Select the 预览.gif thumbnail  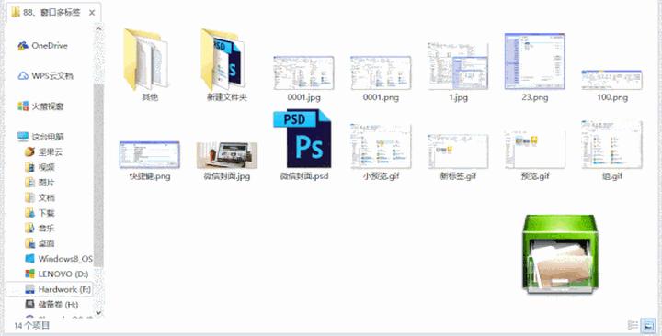coord(535,150)
